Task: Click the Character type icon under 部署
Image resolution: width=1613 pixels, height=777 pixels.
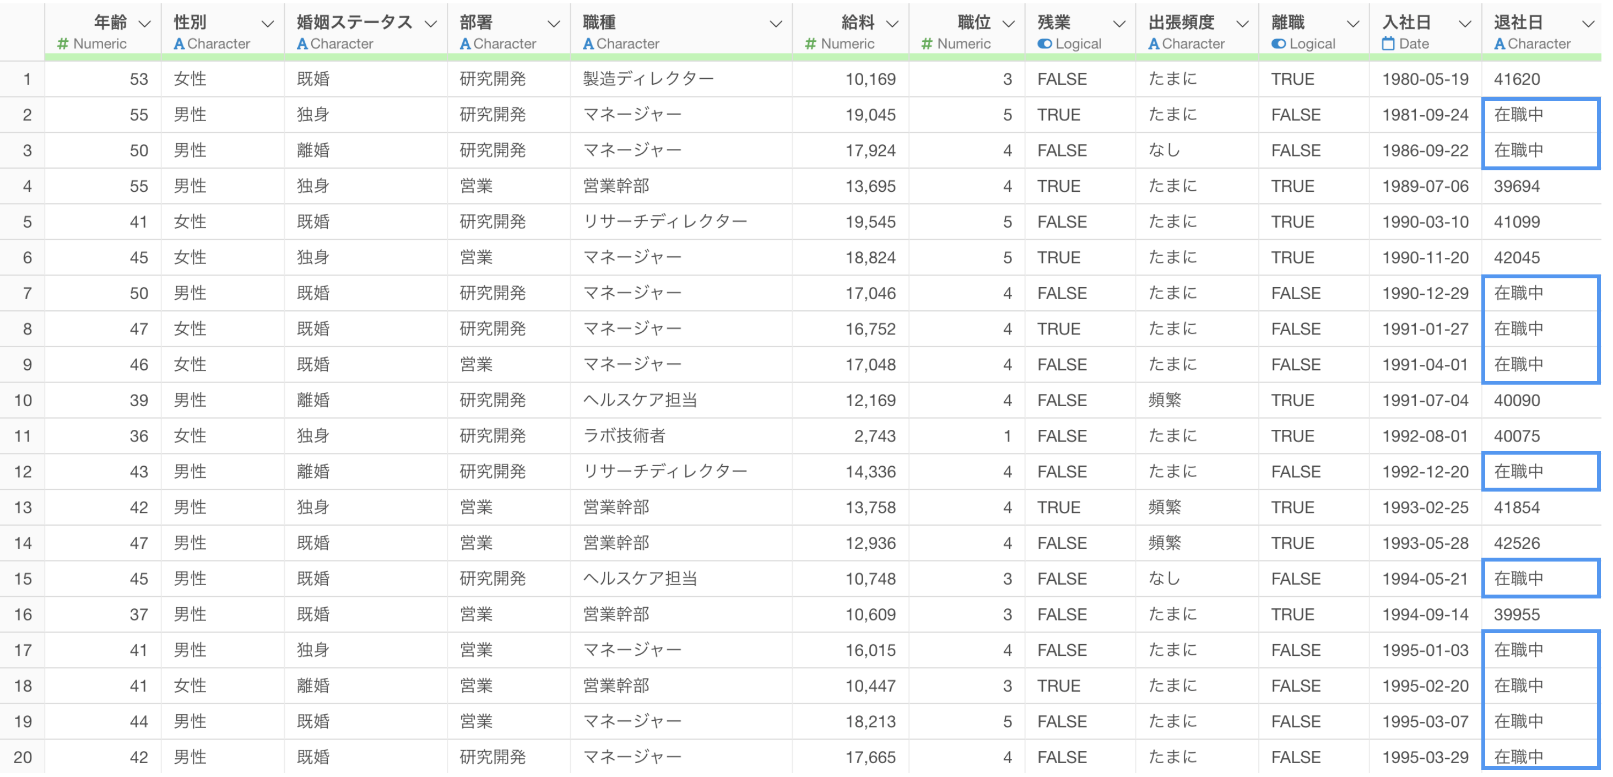Action: (x=466, y=44)
